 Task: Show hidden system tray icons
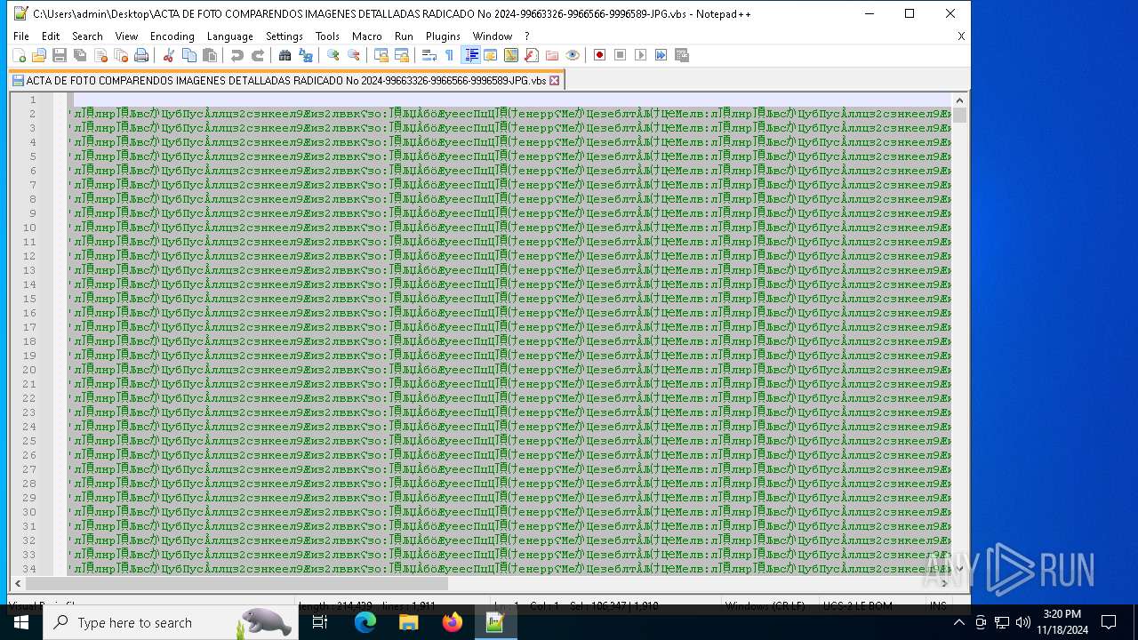click(x=958, y=622)
